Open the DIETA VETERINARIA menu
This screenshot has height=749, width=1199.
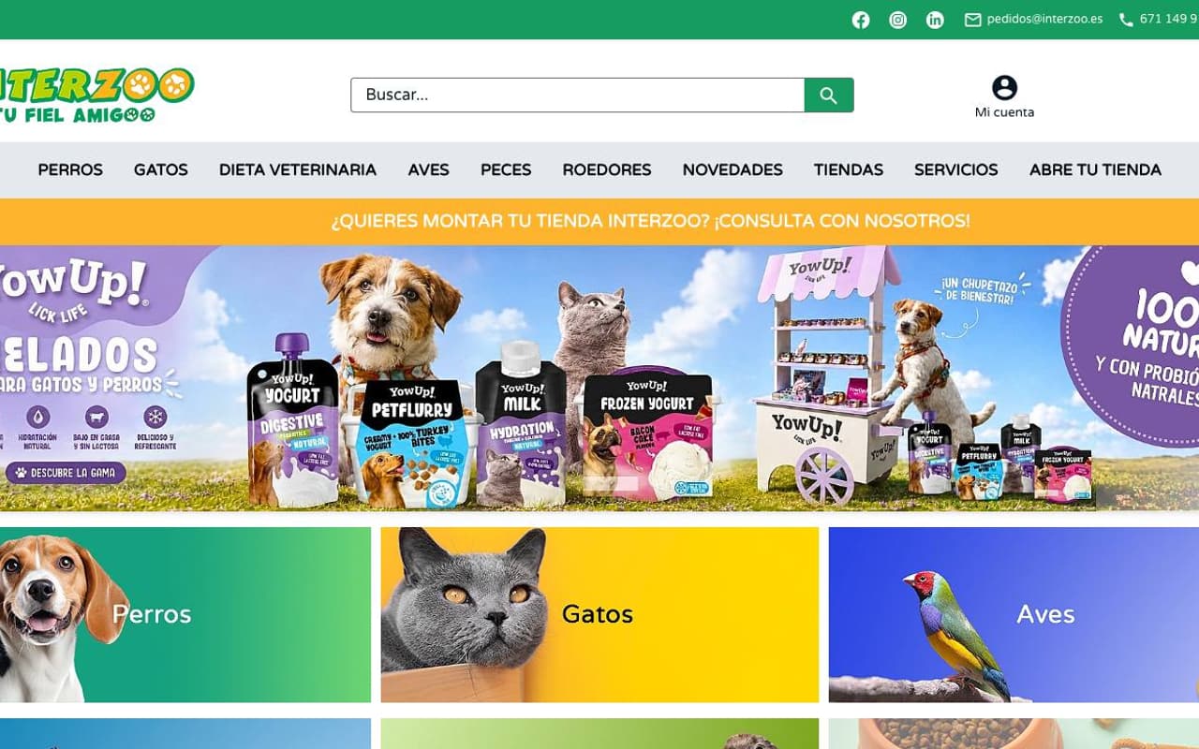(298, 169)
